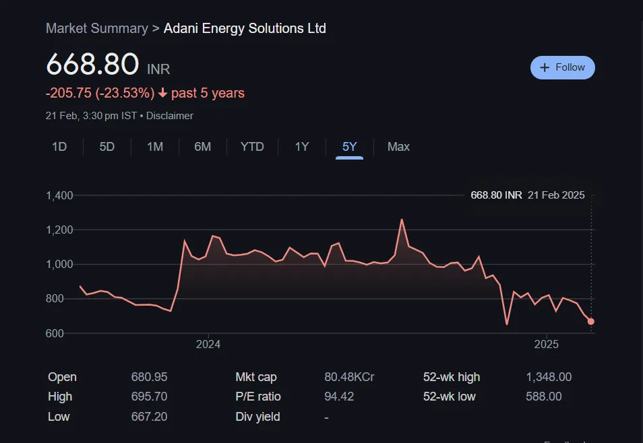
Task: Select the 1Y range tab
Action: (x=302, y=147)
